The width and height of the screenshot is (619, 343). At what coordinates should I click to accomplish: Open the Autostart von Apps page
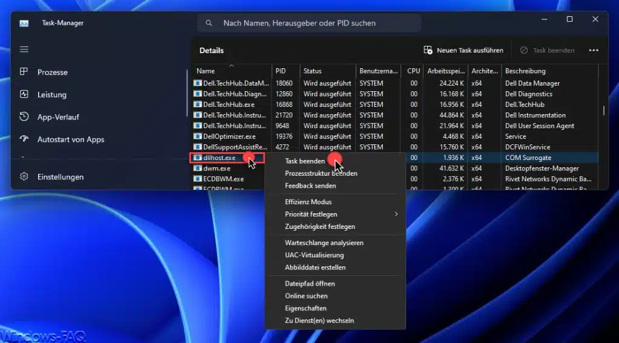(x=71, y=139)
